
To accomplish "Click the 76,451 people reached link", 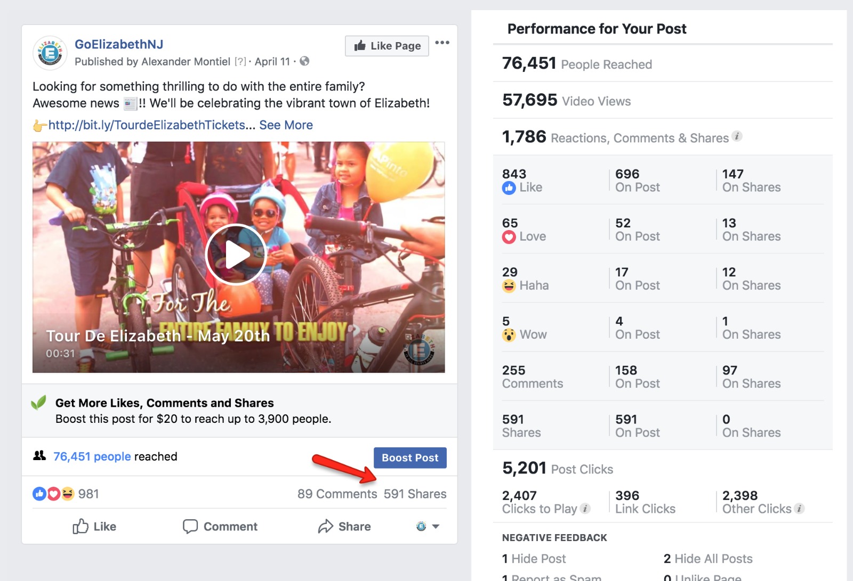I will tap(92, 457).
